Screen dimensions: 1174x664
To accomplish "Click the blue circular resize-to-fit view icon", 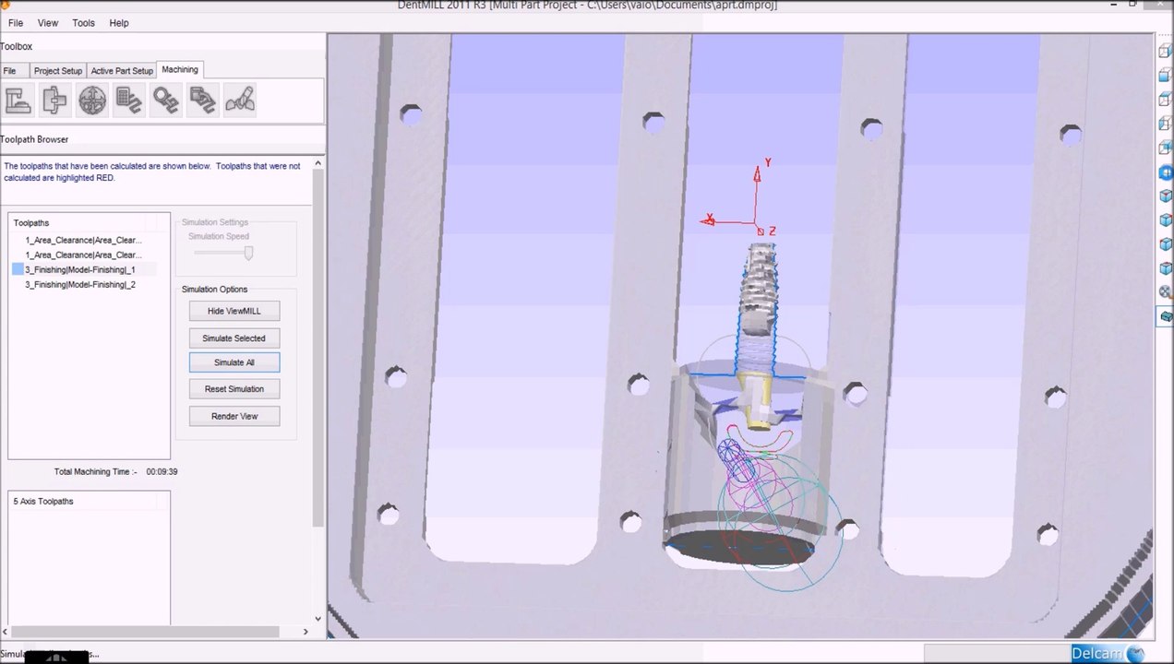I will point(1166,172).
